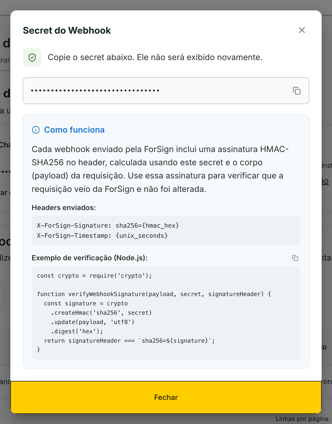
Task: Click the 'Cada webhook enviado pela ForSign' paragraph
Action: click(160, 169)
